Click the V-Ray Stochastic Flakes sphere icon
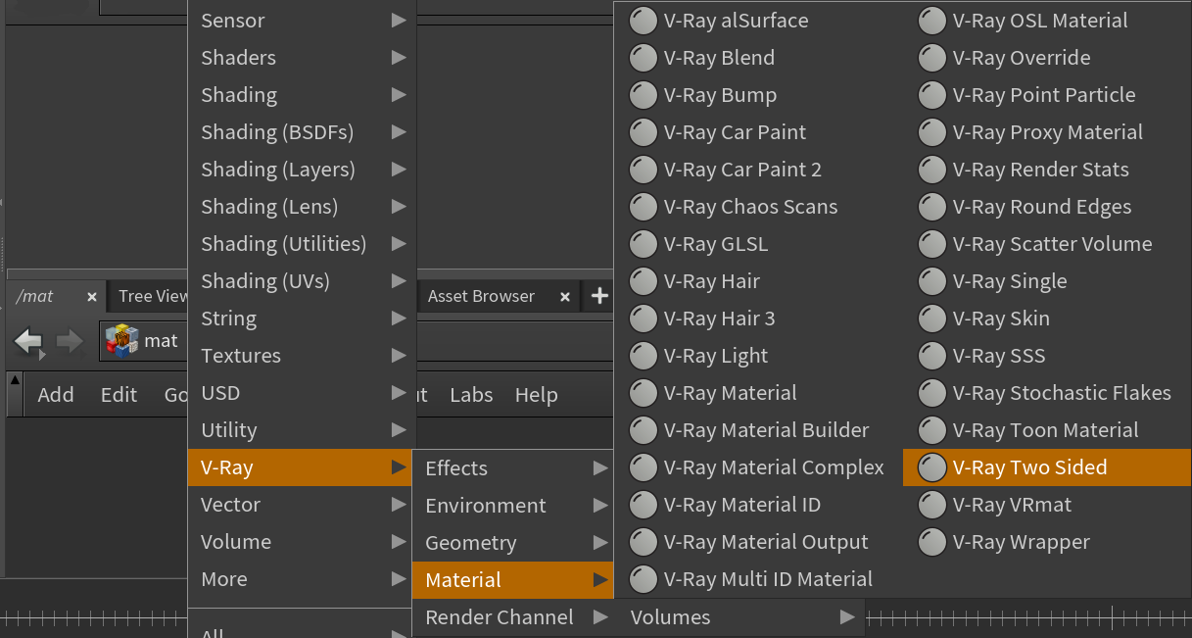The width and height of the screenshot is (1192, 638). [931, 393]
